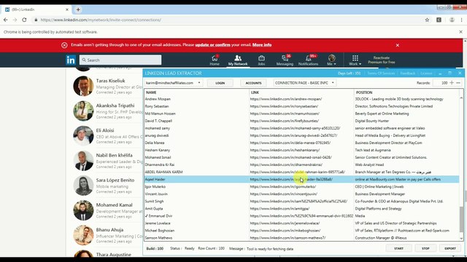Decrease records with minus icon
The width and height of the screenshot is (467, 262).
[458, 83]
